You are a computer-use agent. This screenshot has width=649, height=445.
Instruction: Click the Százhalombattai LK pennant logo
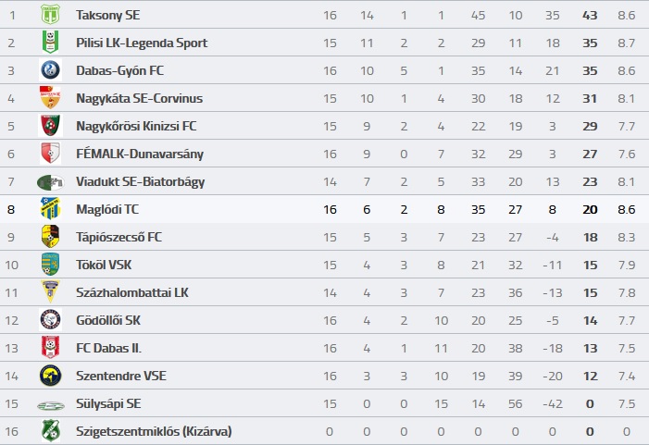pos(51,291)
